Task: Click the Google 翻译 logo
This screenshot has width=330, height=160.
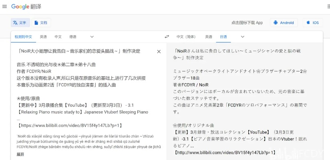Action: (x=26, y=6)
